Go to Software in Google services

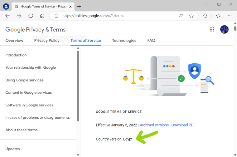coord(29,105)
